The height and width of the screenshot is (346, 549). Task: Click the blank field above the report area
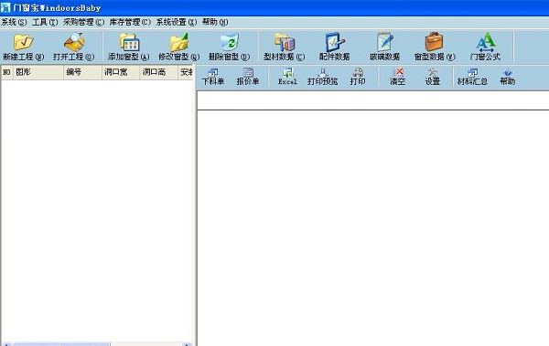[373, 100]
